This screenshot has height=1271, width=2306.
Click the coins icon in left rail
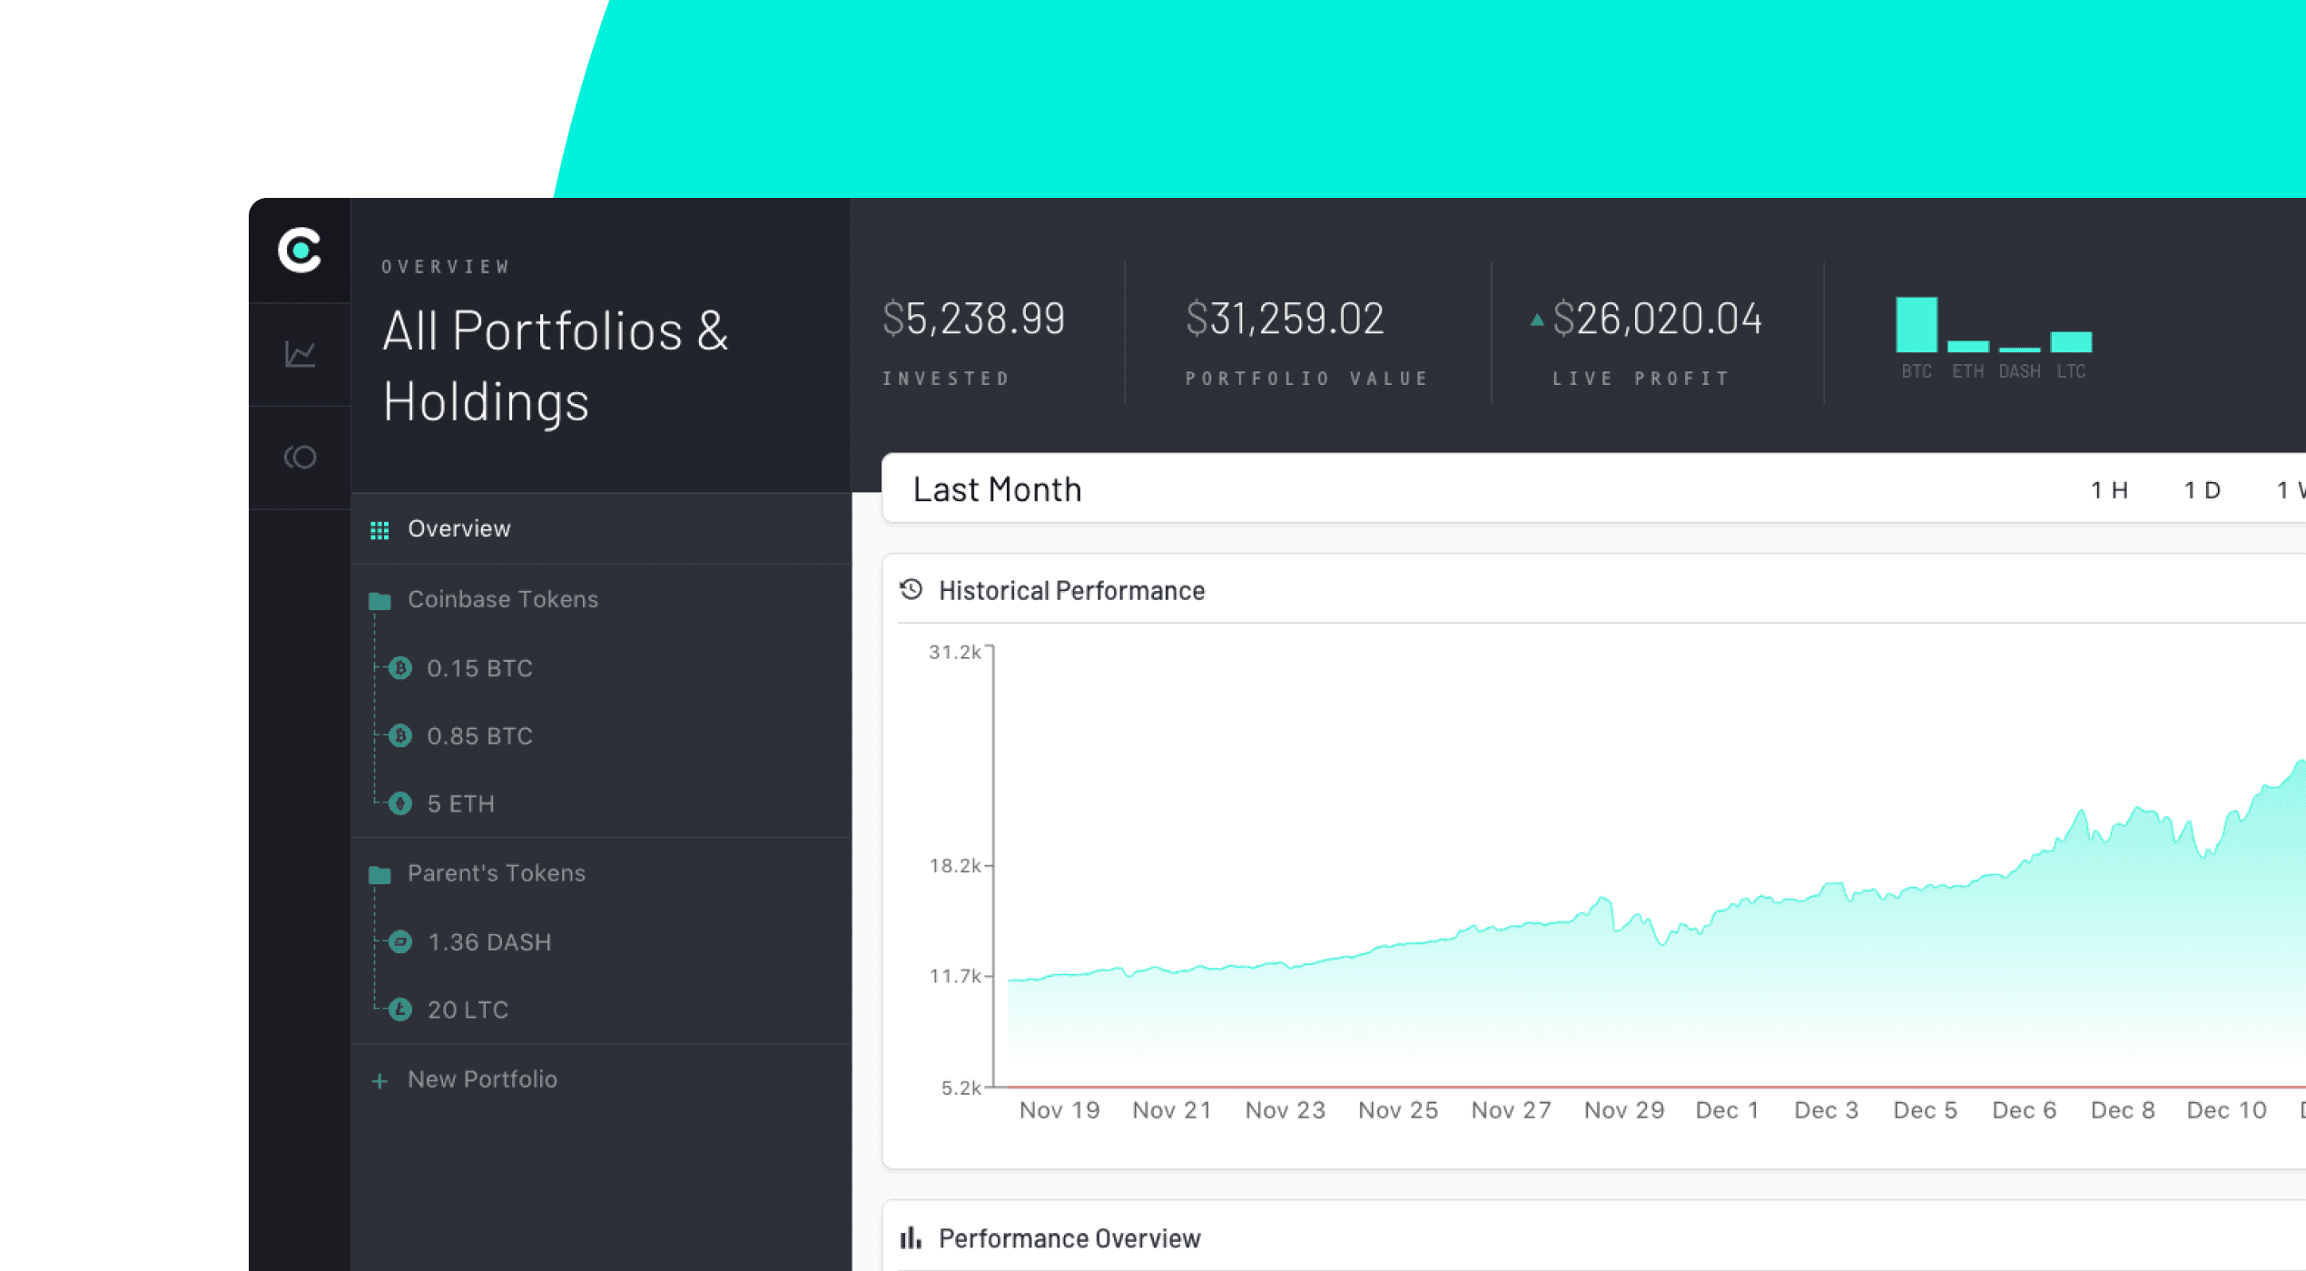pyautogui.click(x=300, y=457)
